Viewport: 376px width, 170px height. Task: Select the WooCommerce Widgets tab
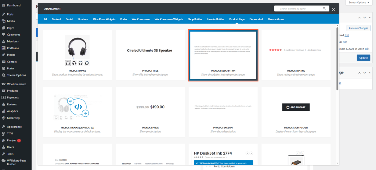point(169,19)
